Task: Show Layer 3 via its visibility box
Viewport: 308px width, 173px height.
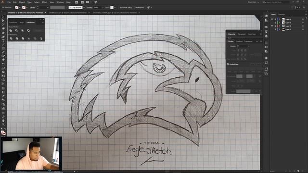Action: tap(272, 23)
